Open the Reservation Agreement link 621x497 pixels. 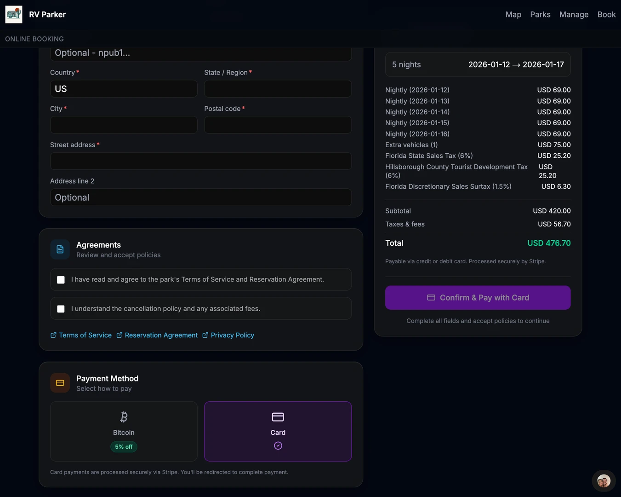161,335
